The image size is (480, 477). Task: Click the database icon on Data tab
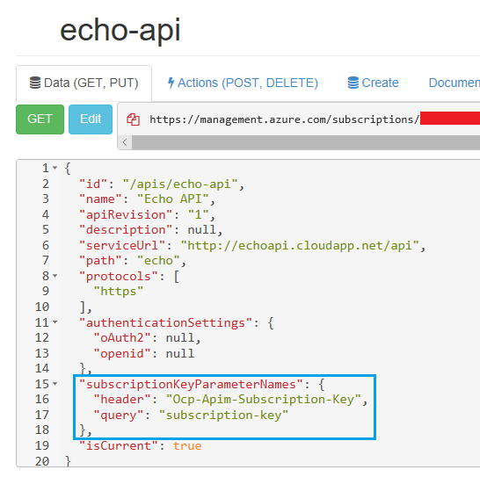click(x=35, y=83)
